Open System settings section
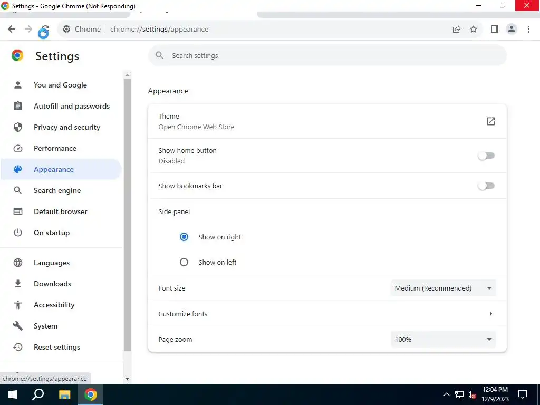Viewport: 540px width, 405px height. click(45, 326)
